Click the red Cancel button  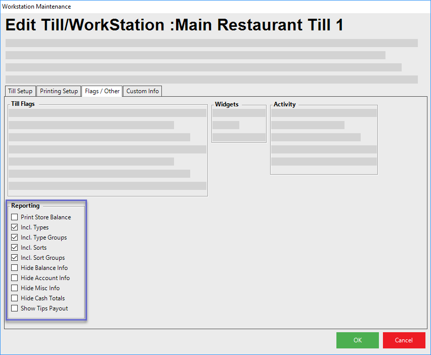point(404,340)
